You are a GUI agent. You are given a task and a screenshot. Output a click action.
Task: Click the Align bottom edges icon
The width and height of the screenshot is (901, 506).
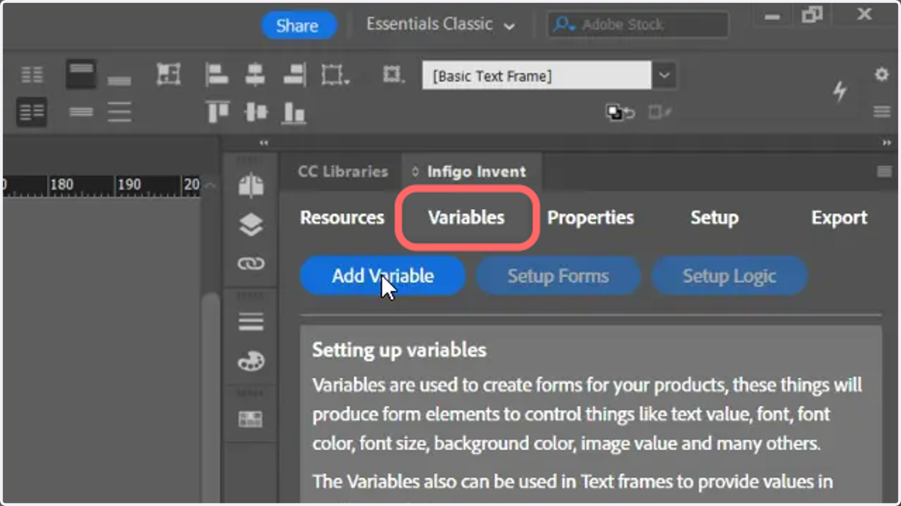point(294,112)
